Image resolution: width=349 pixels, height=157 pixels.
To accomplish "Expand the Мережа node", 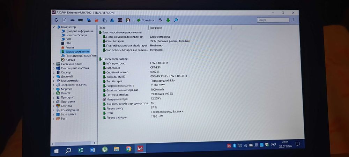I will (53, 89).
